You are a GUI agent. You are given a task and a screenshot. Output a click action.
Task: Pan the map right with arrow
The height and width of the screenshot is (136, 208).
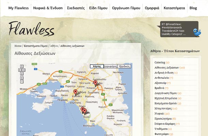24,70
